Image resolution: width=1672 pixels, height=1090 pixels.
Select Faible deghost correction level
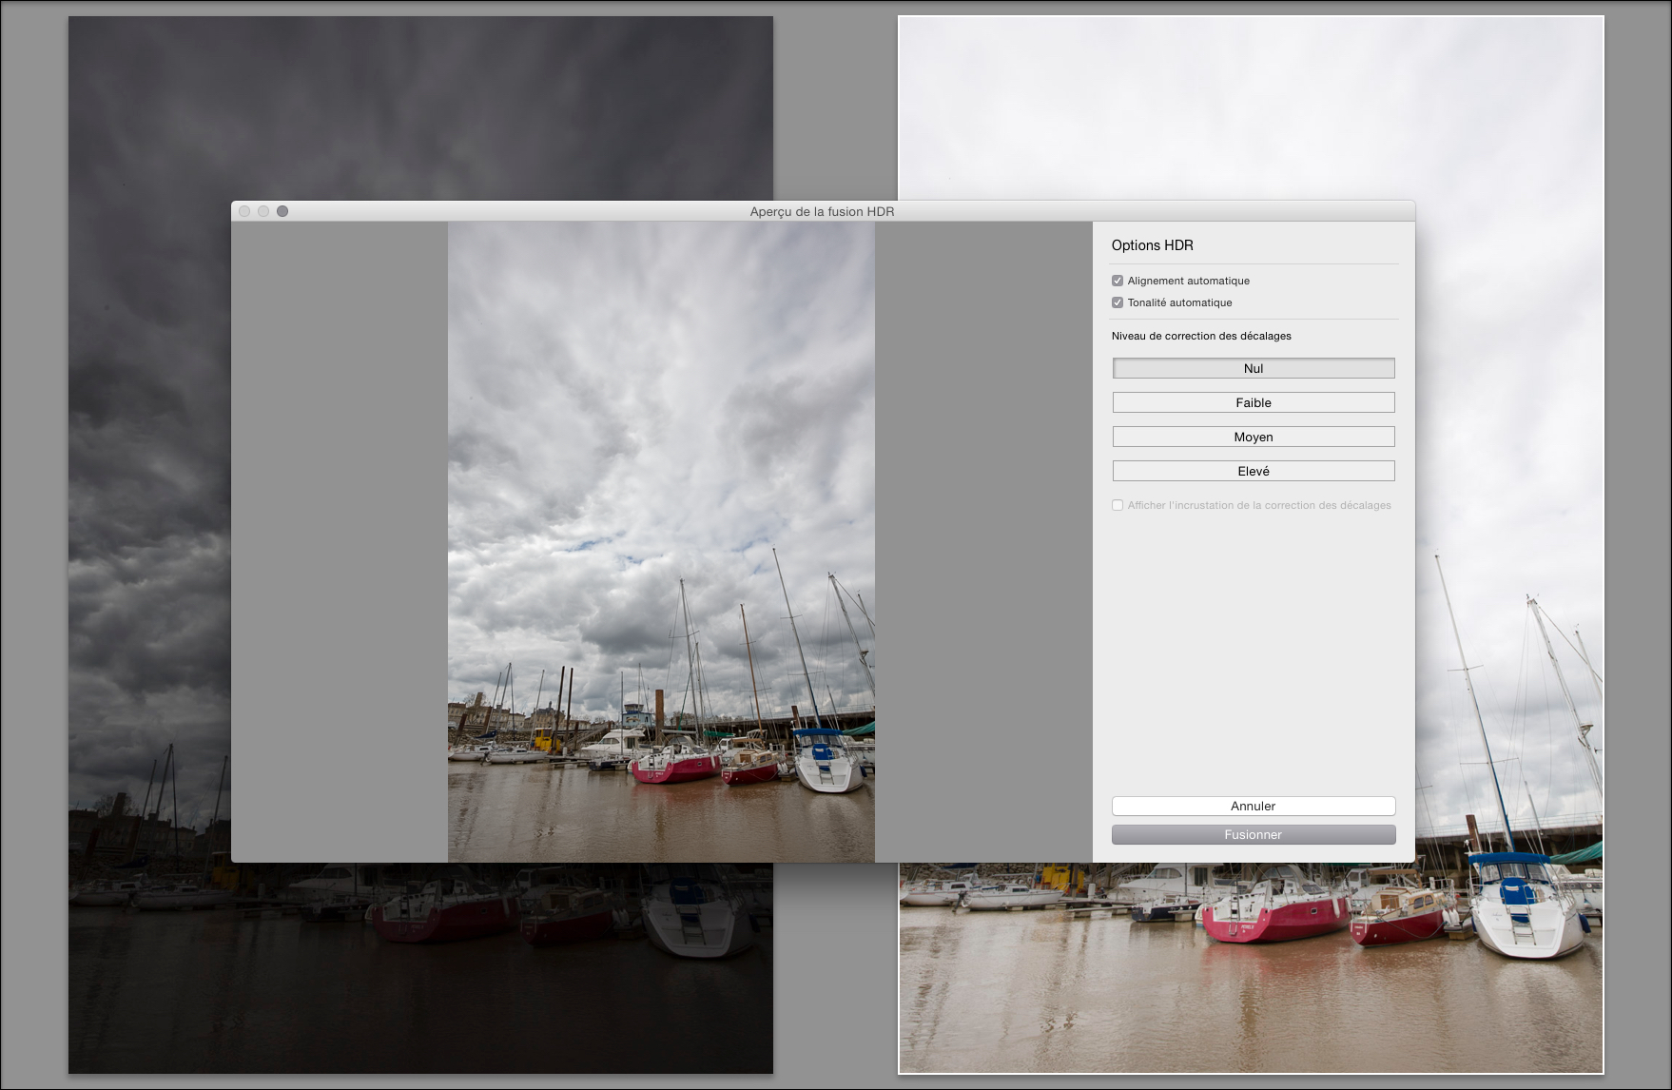[1254, 402]
